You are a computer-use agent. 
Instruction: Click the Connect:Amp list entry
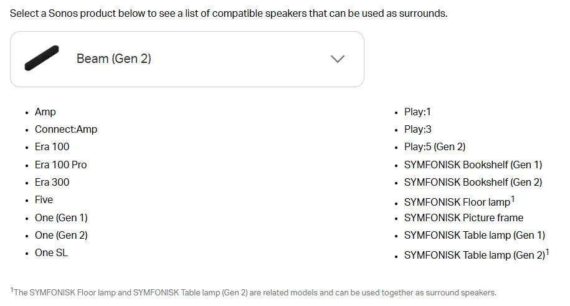(x=66, y=129)
